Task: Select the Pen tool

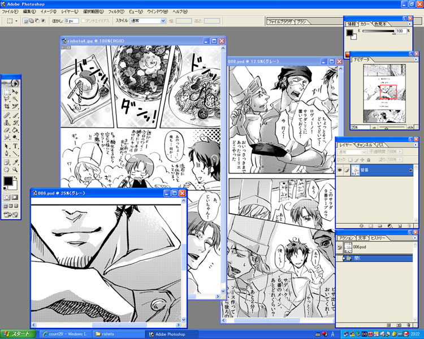Action: 7,153
